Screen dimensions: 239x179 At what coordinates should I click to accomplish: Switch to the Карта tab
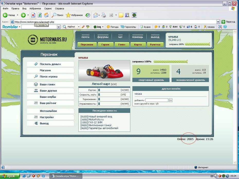tap(138, 45)
